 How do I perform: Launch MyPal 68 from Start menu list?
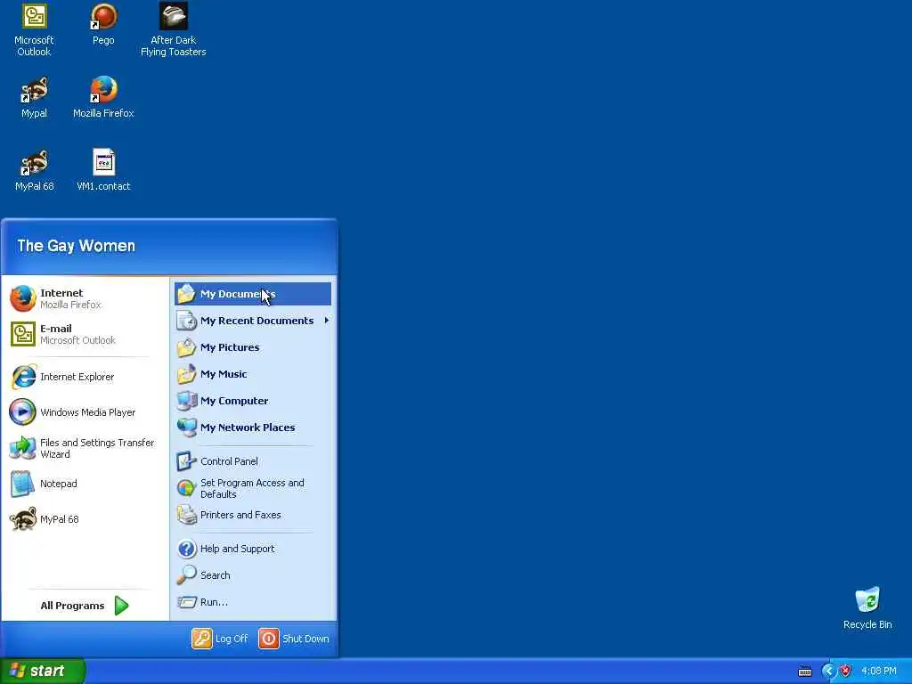[85, 519]
